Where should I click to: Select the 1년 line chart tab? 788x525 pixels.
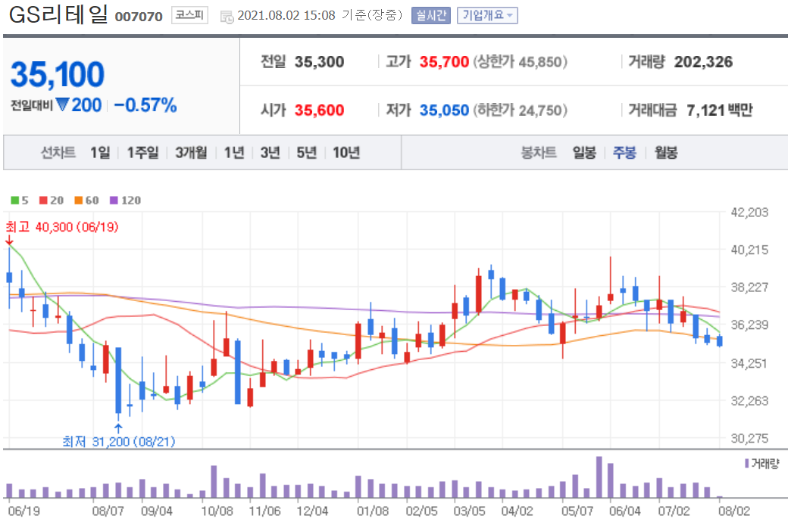click(x=234, y=152)
